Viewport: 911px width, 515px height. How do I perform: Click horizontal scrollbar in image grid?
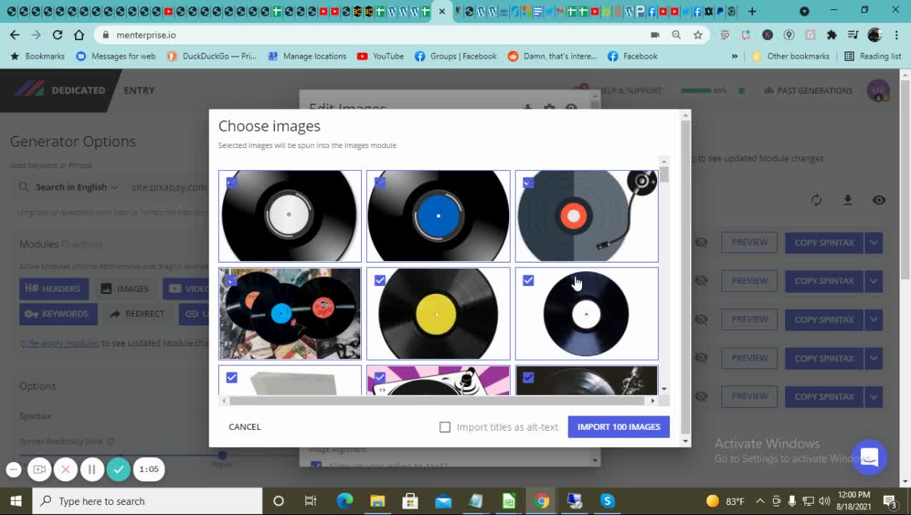point(436,401)
